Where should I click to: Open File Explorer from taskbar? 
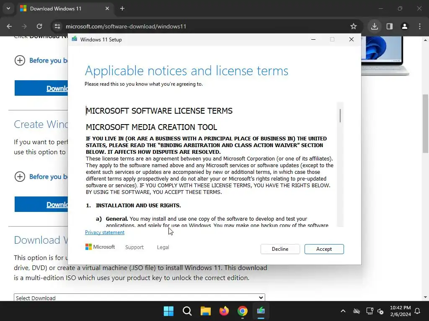pos(205,311)
